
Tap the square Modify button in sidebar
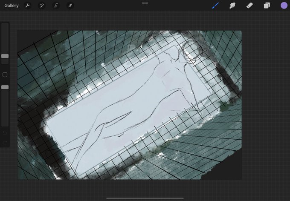[x=5, y=75]
